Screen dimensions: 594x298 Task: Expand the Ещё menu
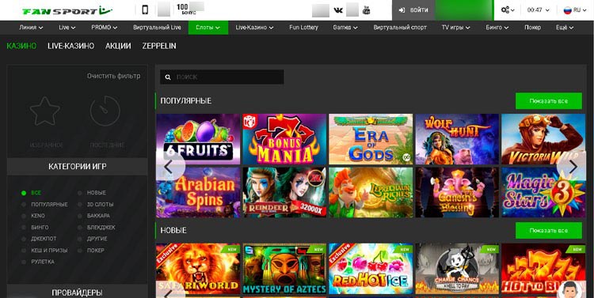[x=565, y=27]
